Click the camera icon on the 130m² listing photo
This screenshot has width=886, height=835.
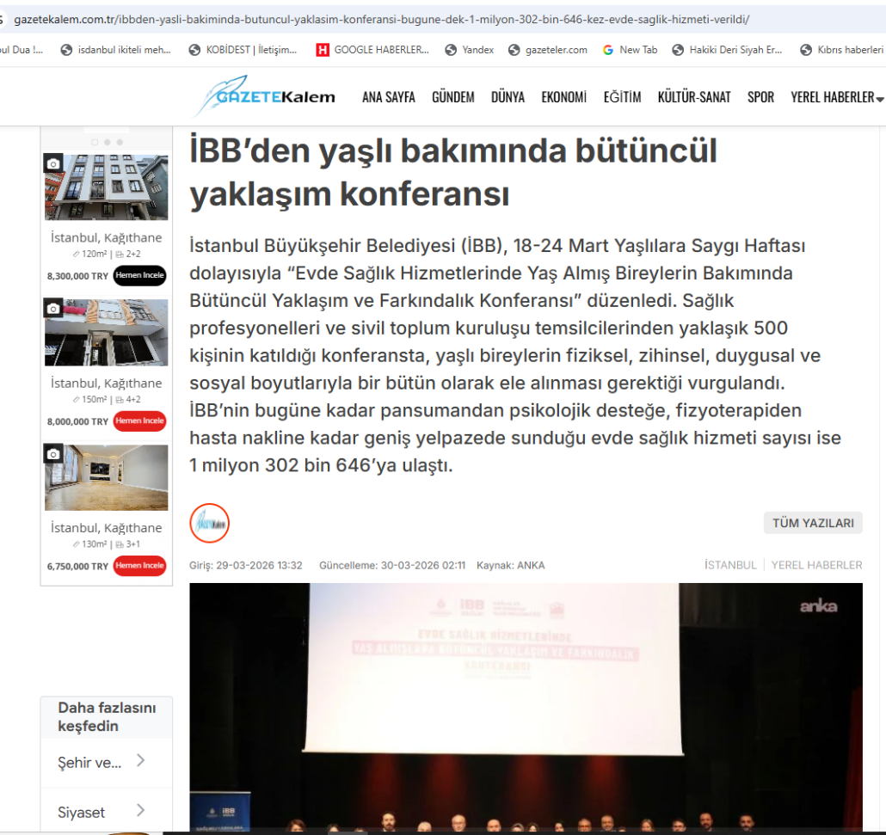pyautogui.click(x=54, y=453)
